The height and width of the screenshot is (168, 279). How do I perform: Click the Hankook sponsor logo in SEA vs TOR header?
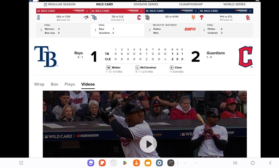(x=78, y=11)
